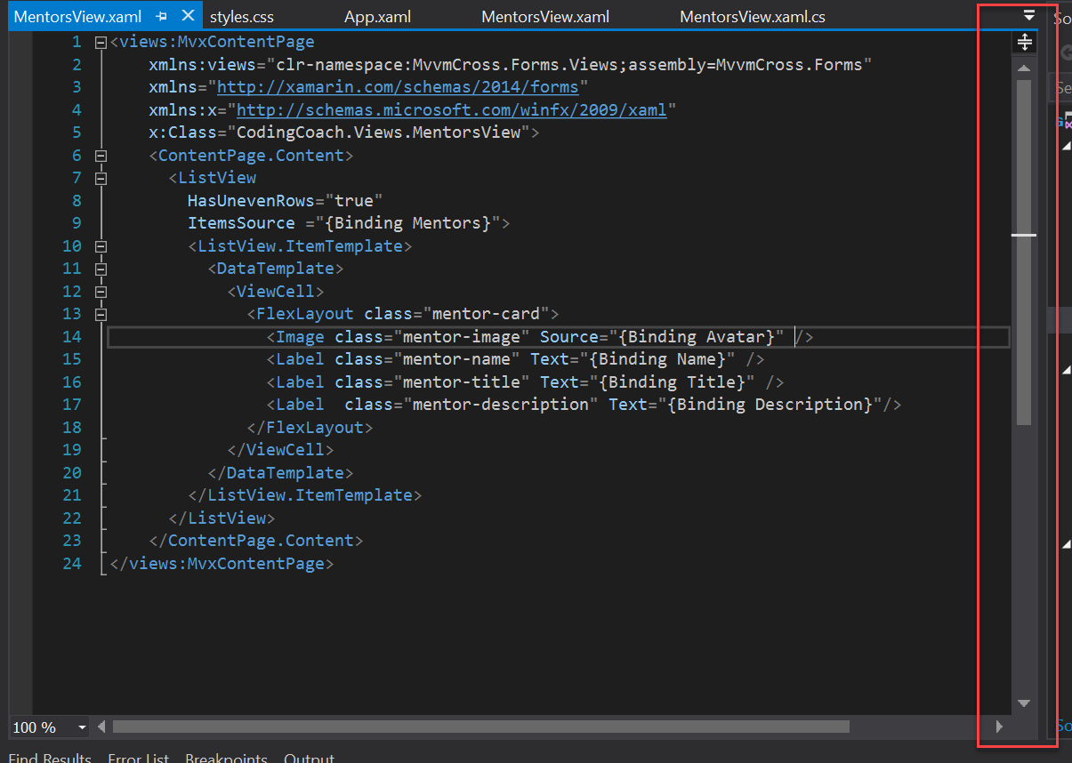
Task: Click the xmlns:views namespace declaration
Action: [x=511, y=65]
